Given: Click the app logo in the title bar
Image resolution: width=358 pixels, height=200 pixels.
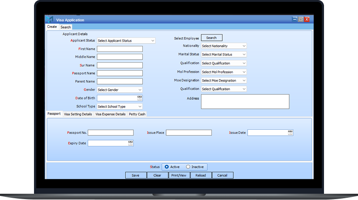Looking at the screenshot, I should click(49, 19).
